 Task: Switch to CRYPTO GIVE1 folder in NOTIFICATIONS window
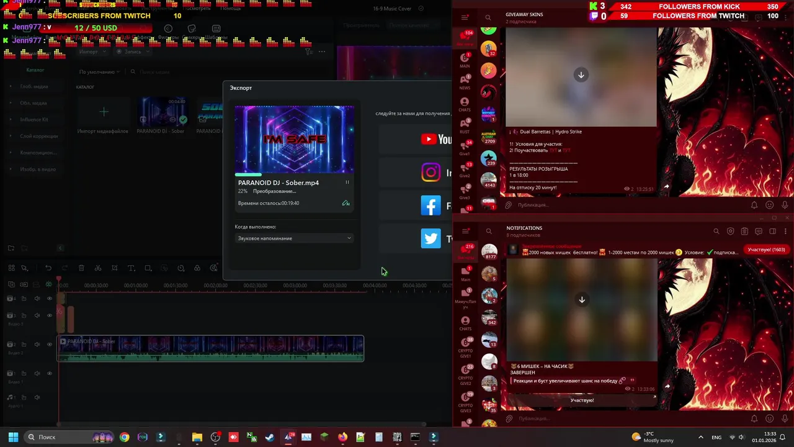(465, 348)
